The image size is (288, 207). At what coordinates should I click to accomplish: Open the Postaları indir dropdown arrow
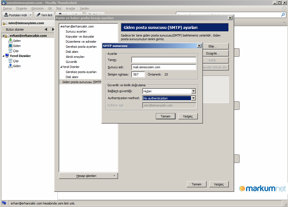(x=31, y=15)
